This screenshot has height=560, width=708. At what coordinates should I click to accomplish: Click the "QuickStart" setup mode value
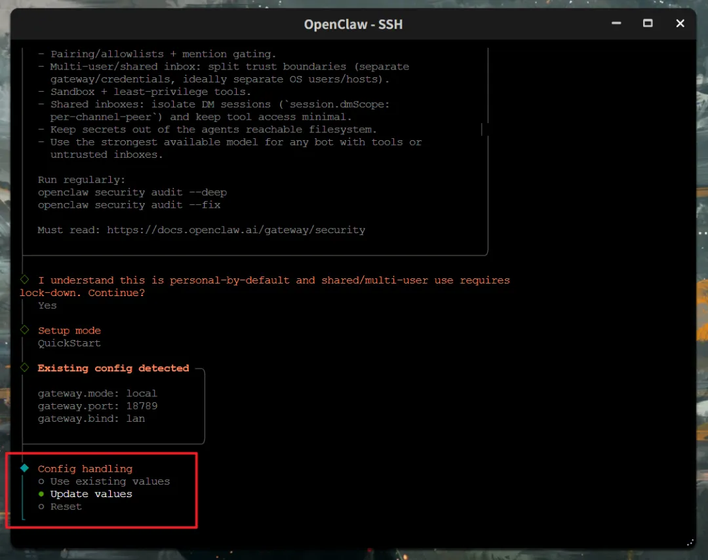[x=69, y=343]
